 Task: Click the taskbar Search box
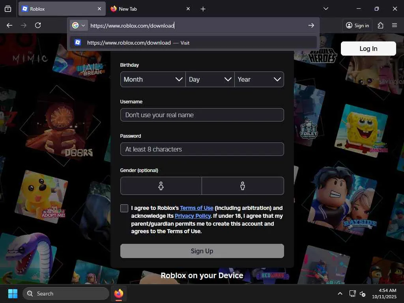66,294
